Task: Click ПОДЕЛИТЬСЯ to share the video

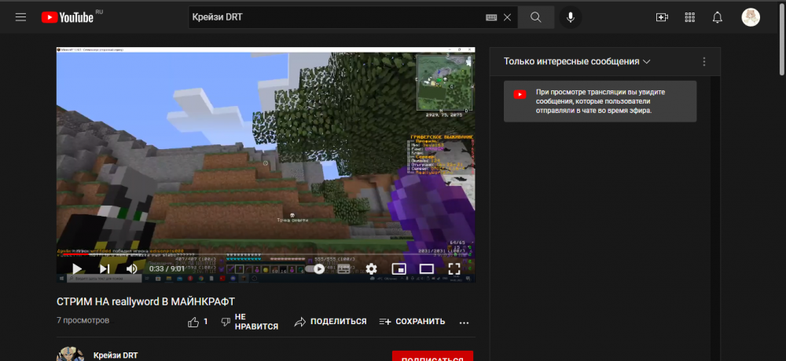Action: pyautogui.click(x=330, y=322)
